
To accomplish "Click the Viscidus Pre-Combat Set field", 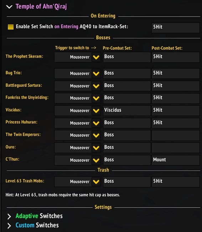I will coord(127,111).
